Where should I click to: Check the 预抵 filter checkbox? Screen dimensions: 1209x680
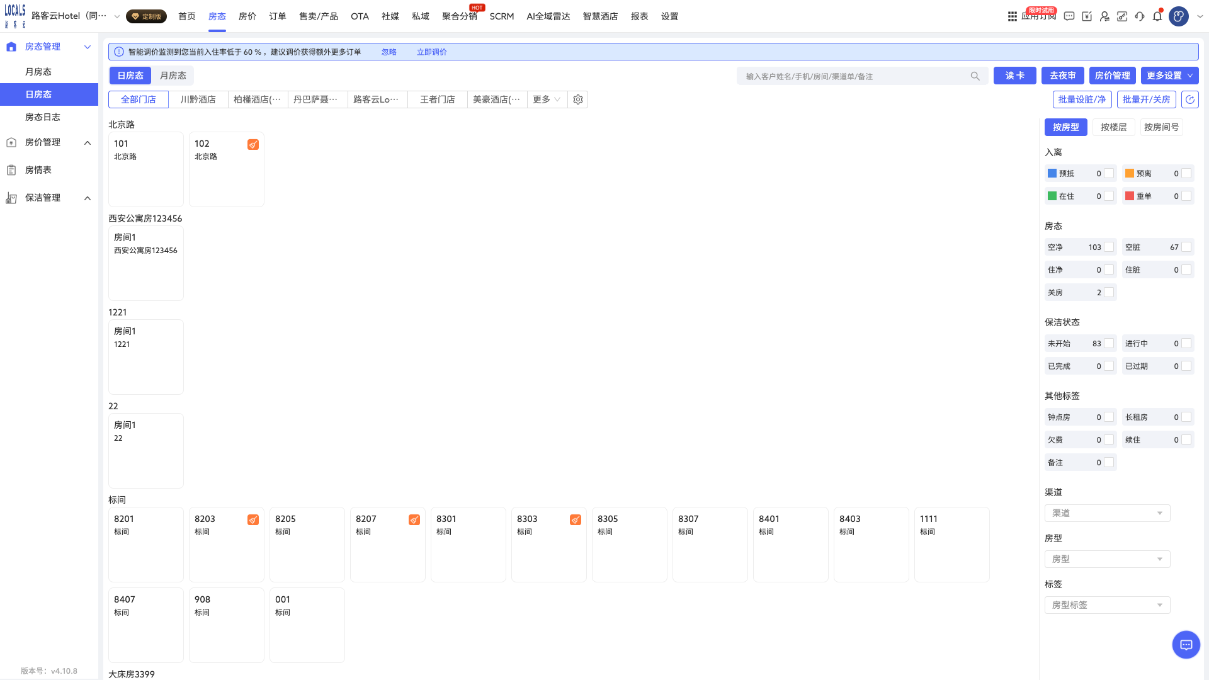1109,173
